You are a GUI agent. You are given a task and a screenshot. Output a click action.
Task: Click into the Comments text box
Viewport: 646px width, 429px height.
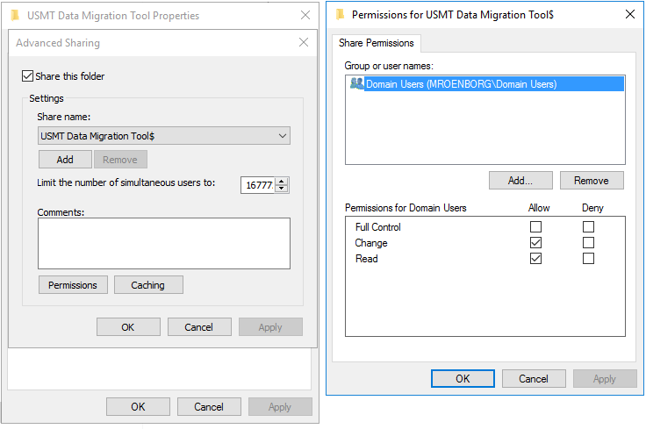coord(164,243)
